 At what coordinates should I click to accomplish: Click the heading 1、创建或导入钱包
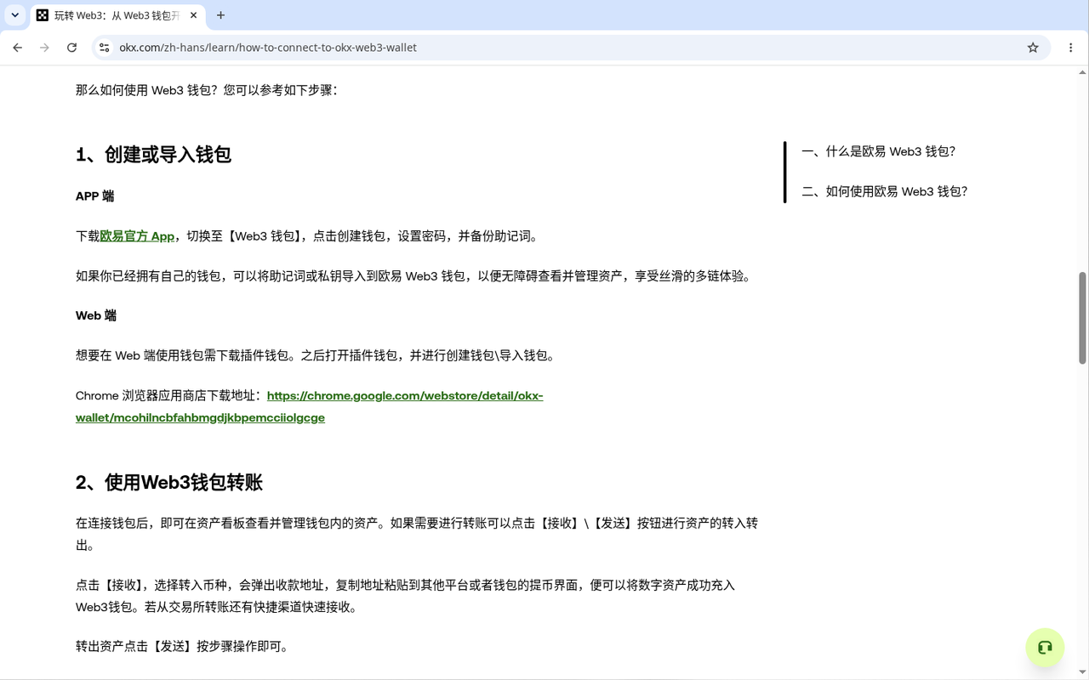click(154, 155)
